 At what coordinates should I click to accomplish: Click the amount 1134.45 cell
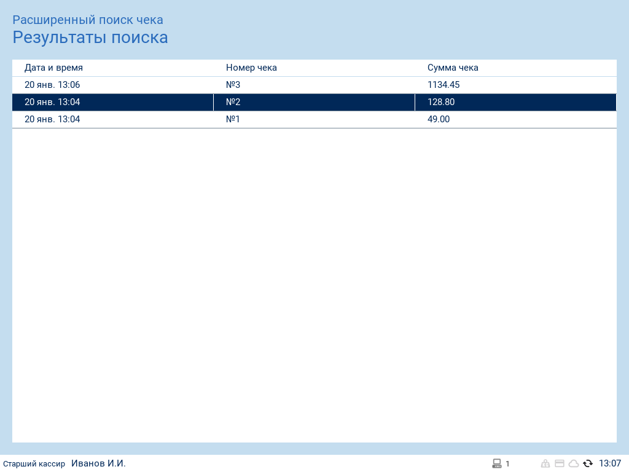[443, 85]
